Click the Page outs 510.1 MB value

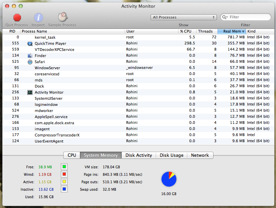click(122, 182)
